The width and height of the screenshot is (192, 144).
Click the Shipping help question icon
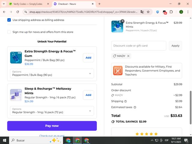click(125, 101)
